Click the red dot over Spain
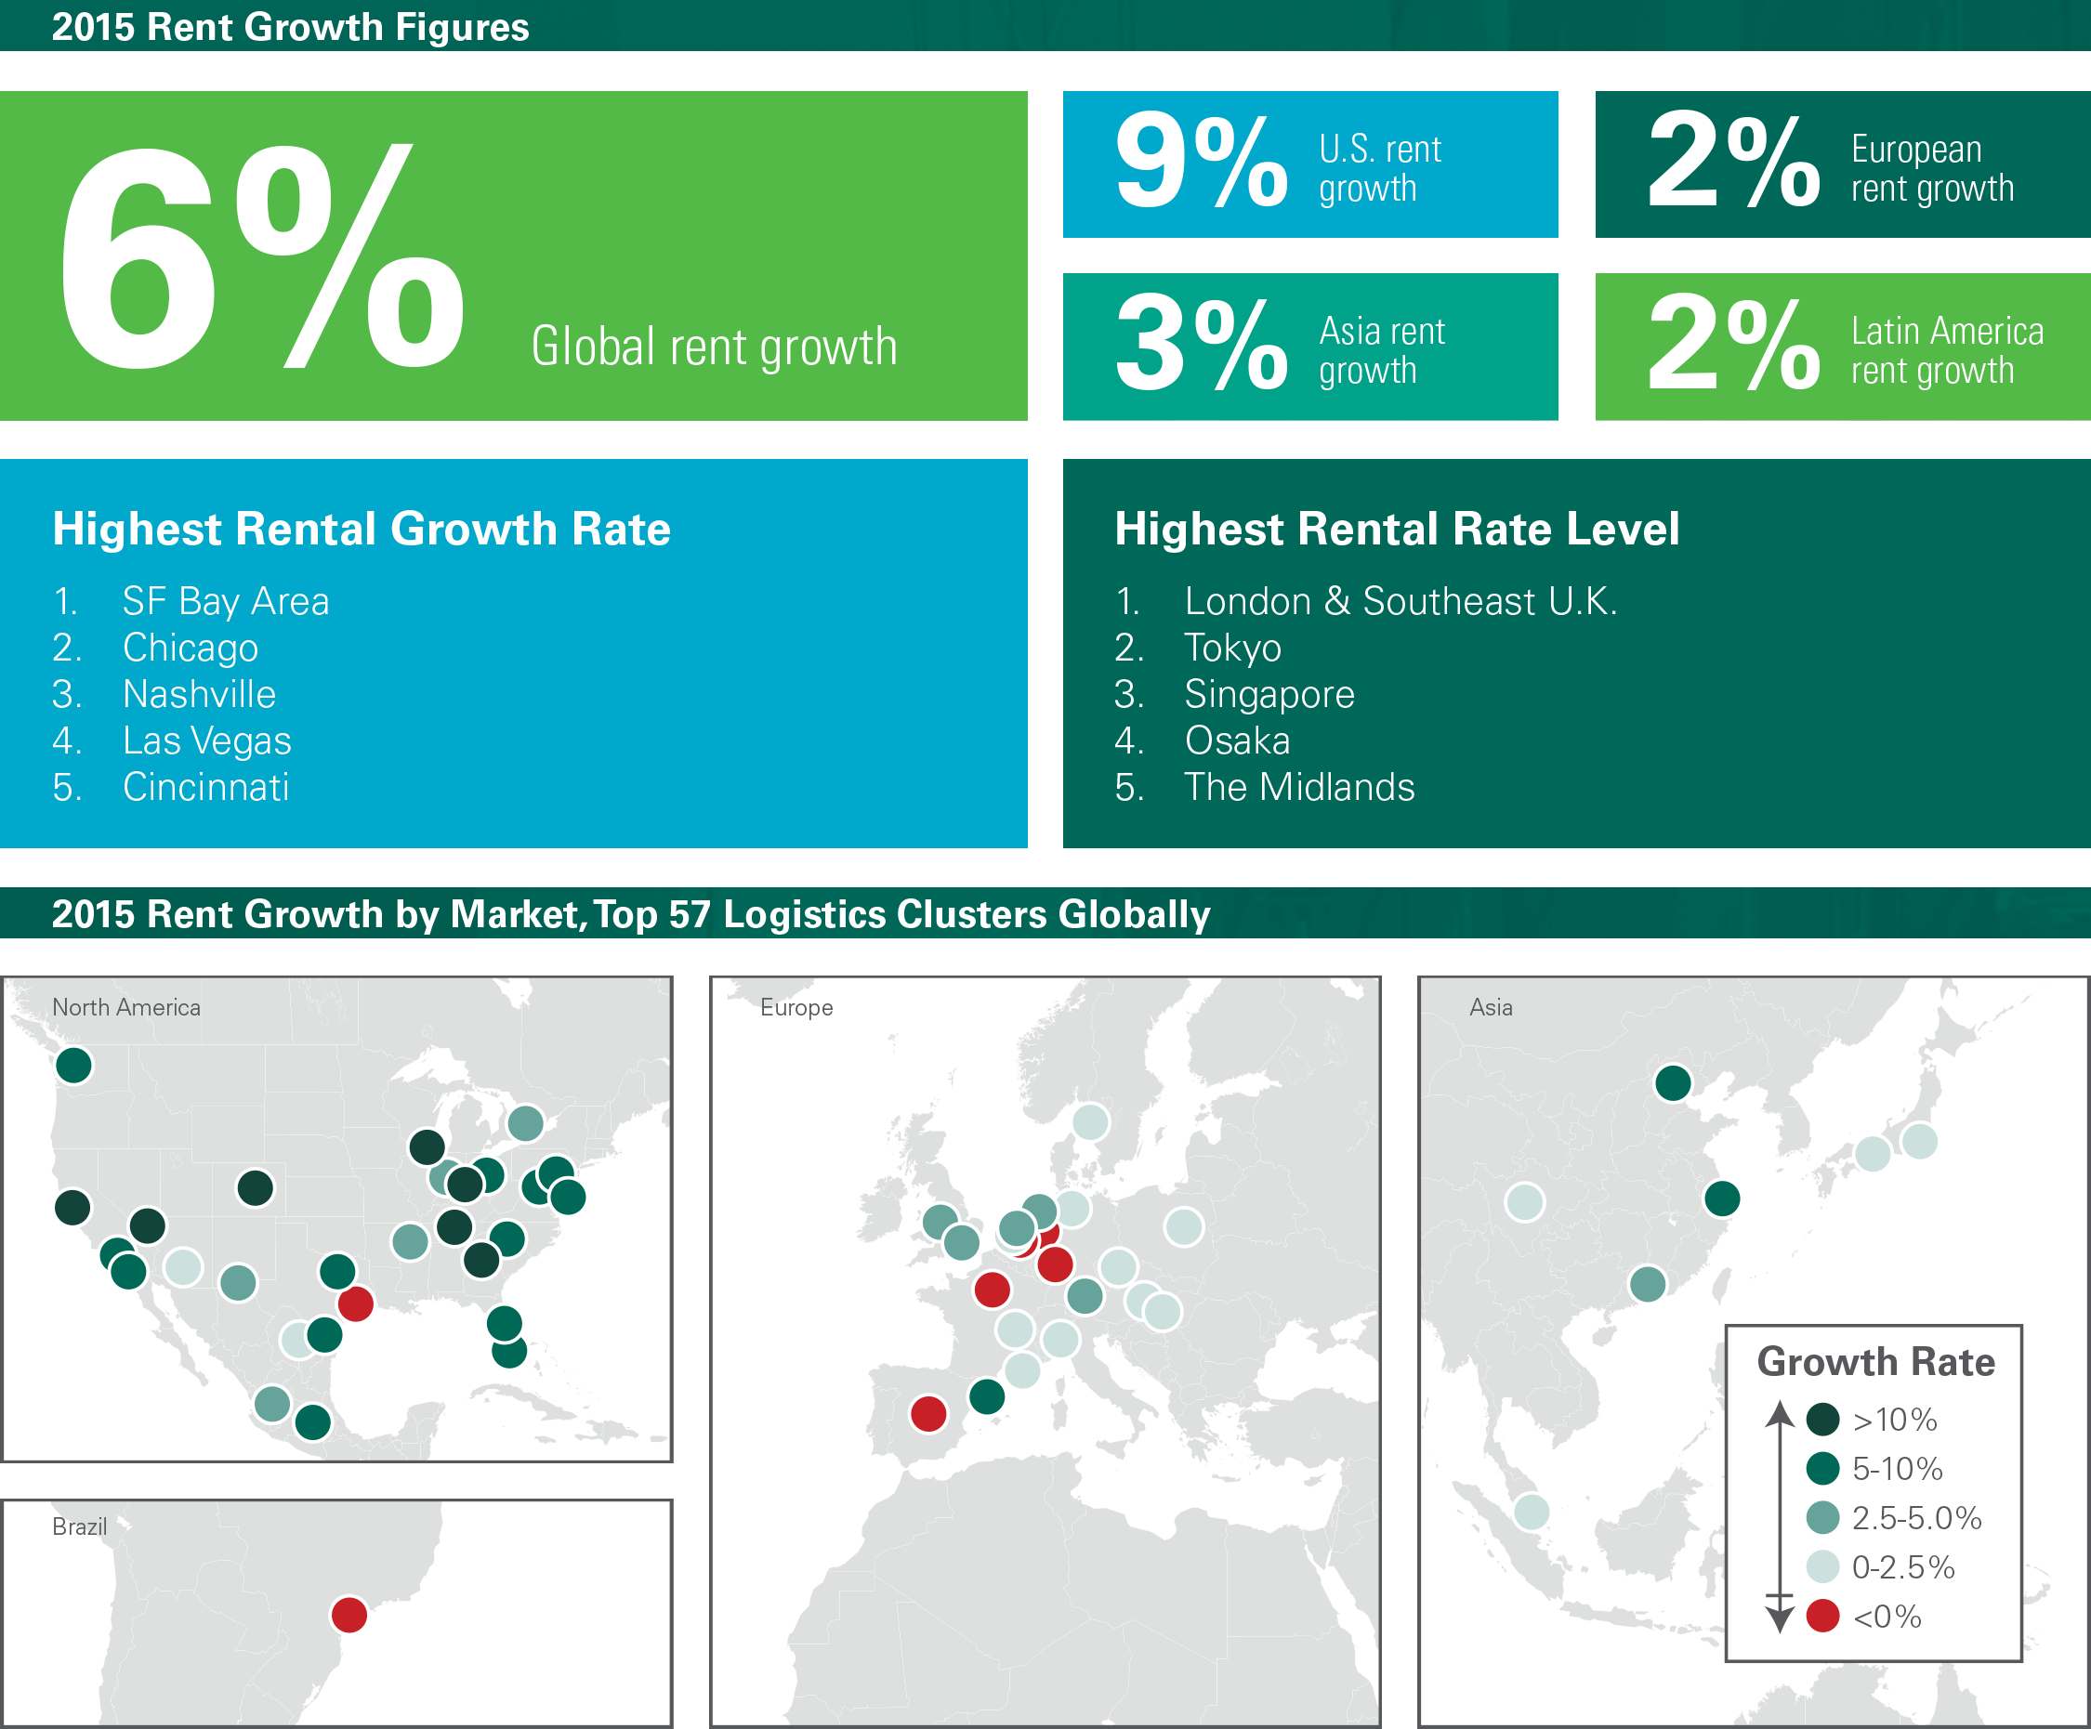 coord(928,1412)
